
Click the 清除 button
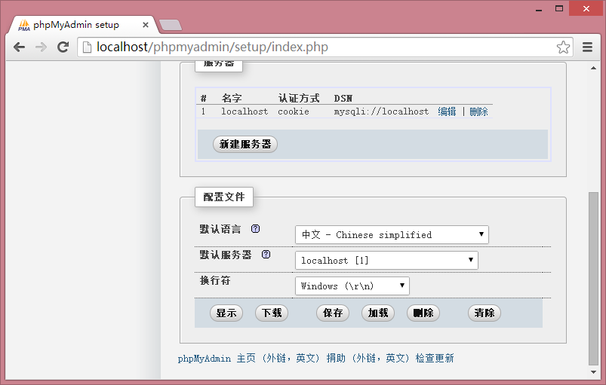pyautogui.click(x=484, y=313)
